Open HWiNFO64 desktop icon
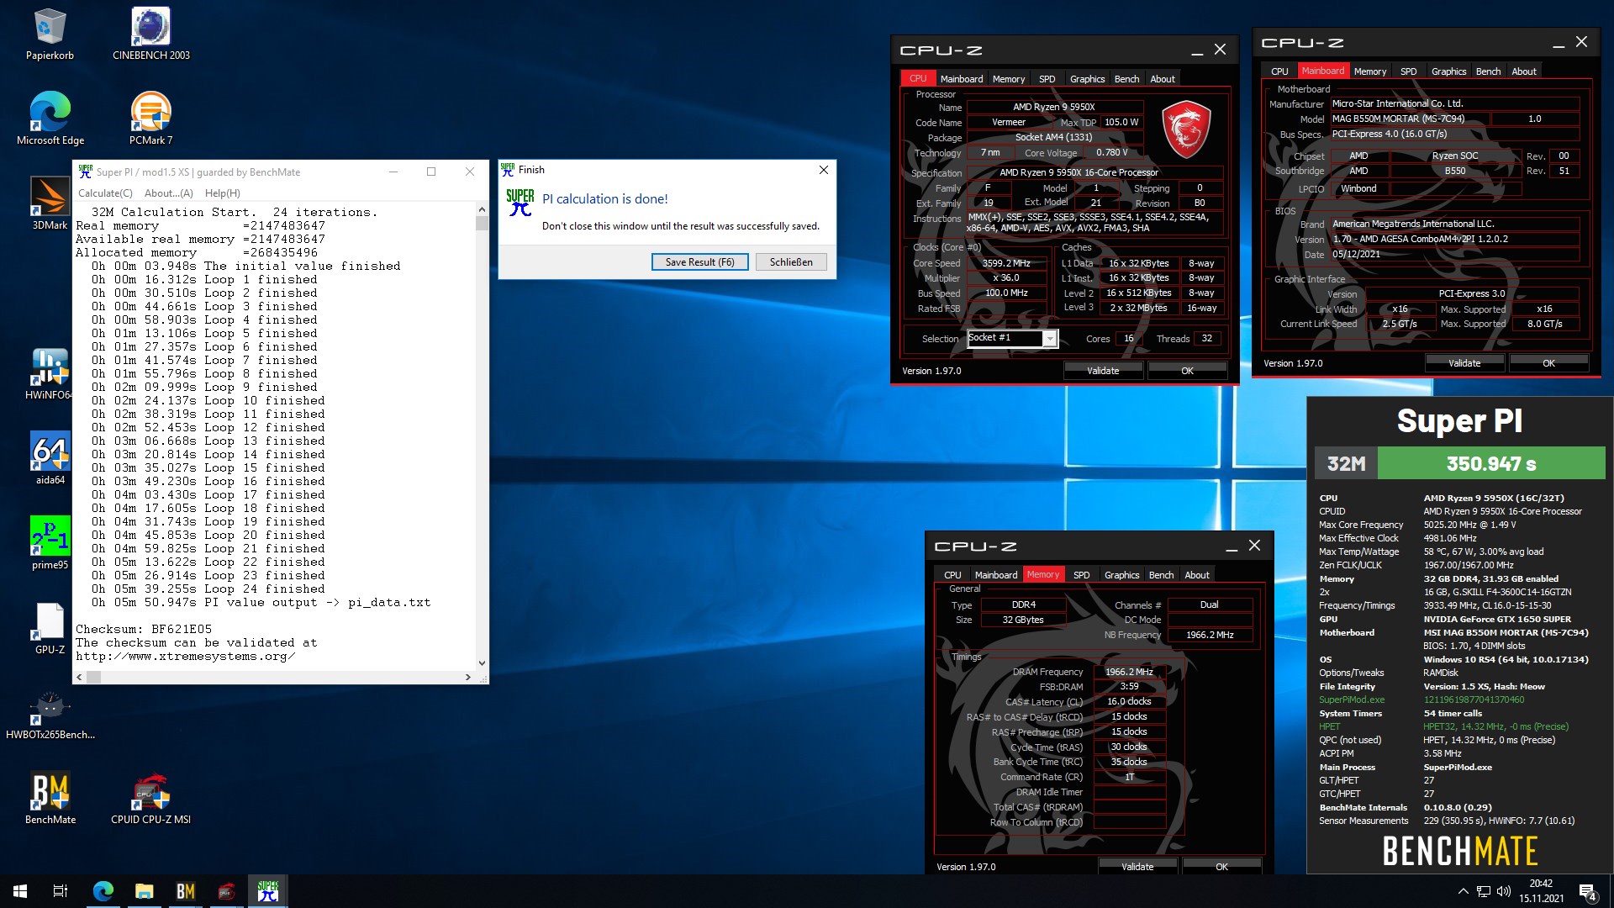Screen dimensions: 1614x908 (50, 373)
